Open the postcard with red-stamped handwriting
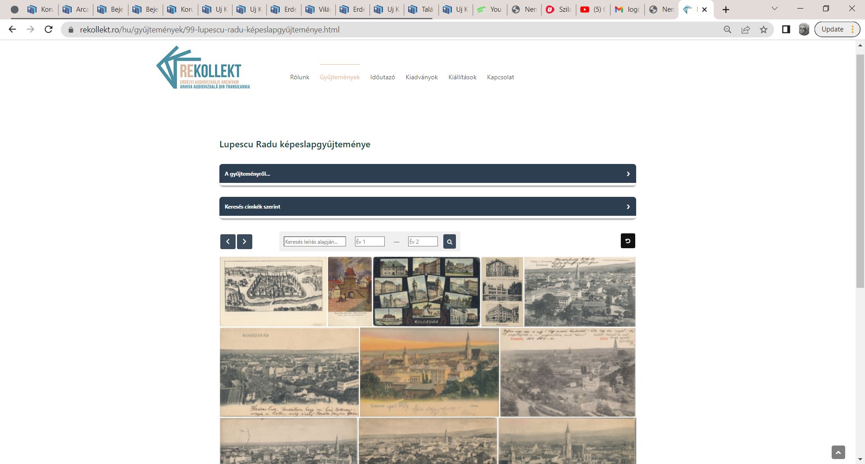Viewport: 865px width, 464px height. (568, 372)
